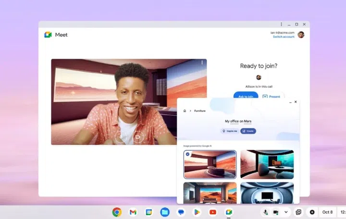Expand the shelf video call controls chevron
The width and height of the screenshot is (346, 219).
[286, 212]
